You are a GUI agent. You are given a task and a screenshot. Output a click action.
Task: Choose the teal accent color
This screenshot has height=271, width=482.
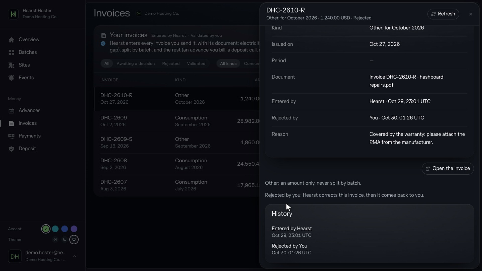(55, 229)
